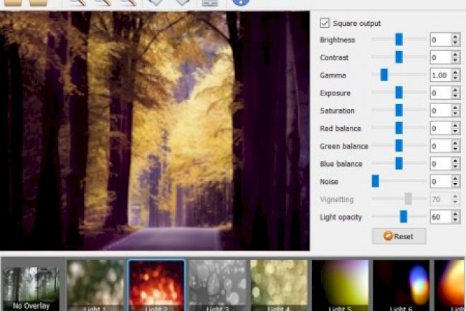
Task: Click the blue info icon in toolbar
Action: pyautogui.click(x=241, y=2)
